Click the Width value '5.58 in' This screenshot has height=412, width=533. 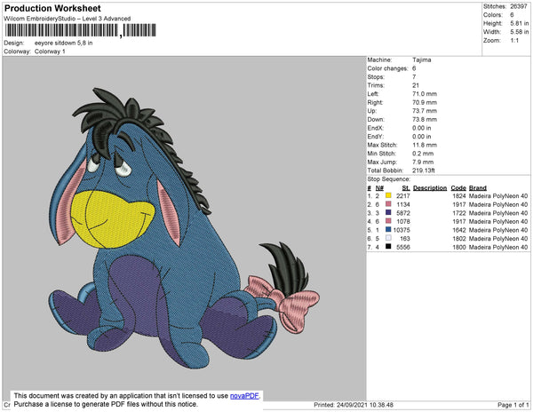(x=519, y=32)
